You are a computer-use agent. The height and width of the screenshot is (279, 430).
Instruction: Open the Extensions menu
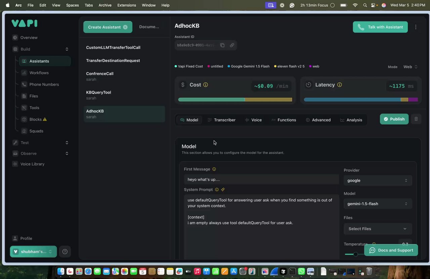[x=127, y=5]
